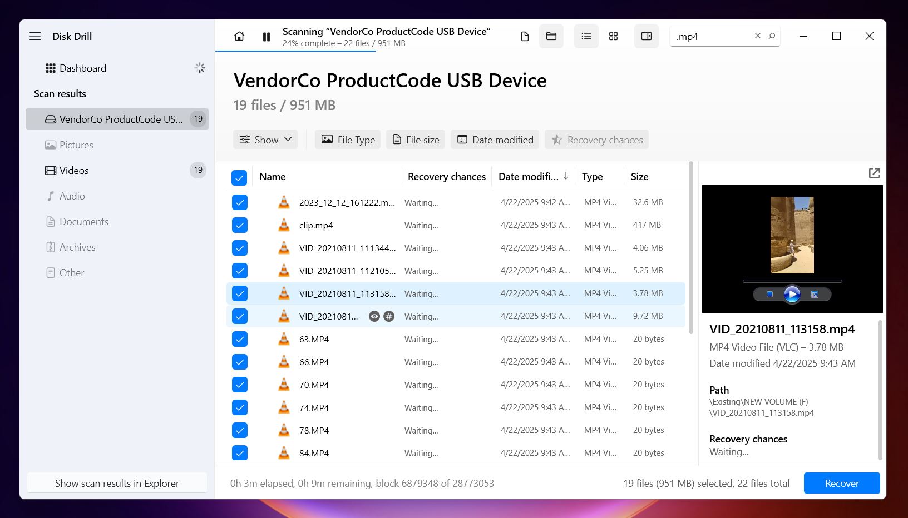The width and height of the screenshot is (908, 518).
Task: Click Show scan results in Explorer
Action: click(x=117, y=483)
